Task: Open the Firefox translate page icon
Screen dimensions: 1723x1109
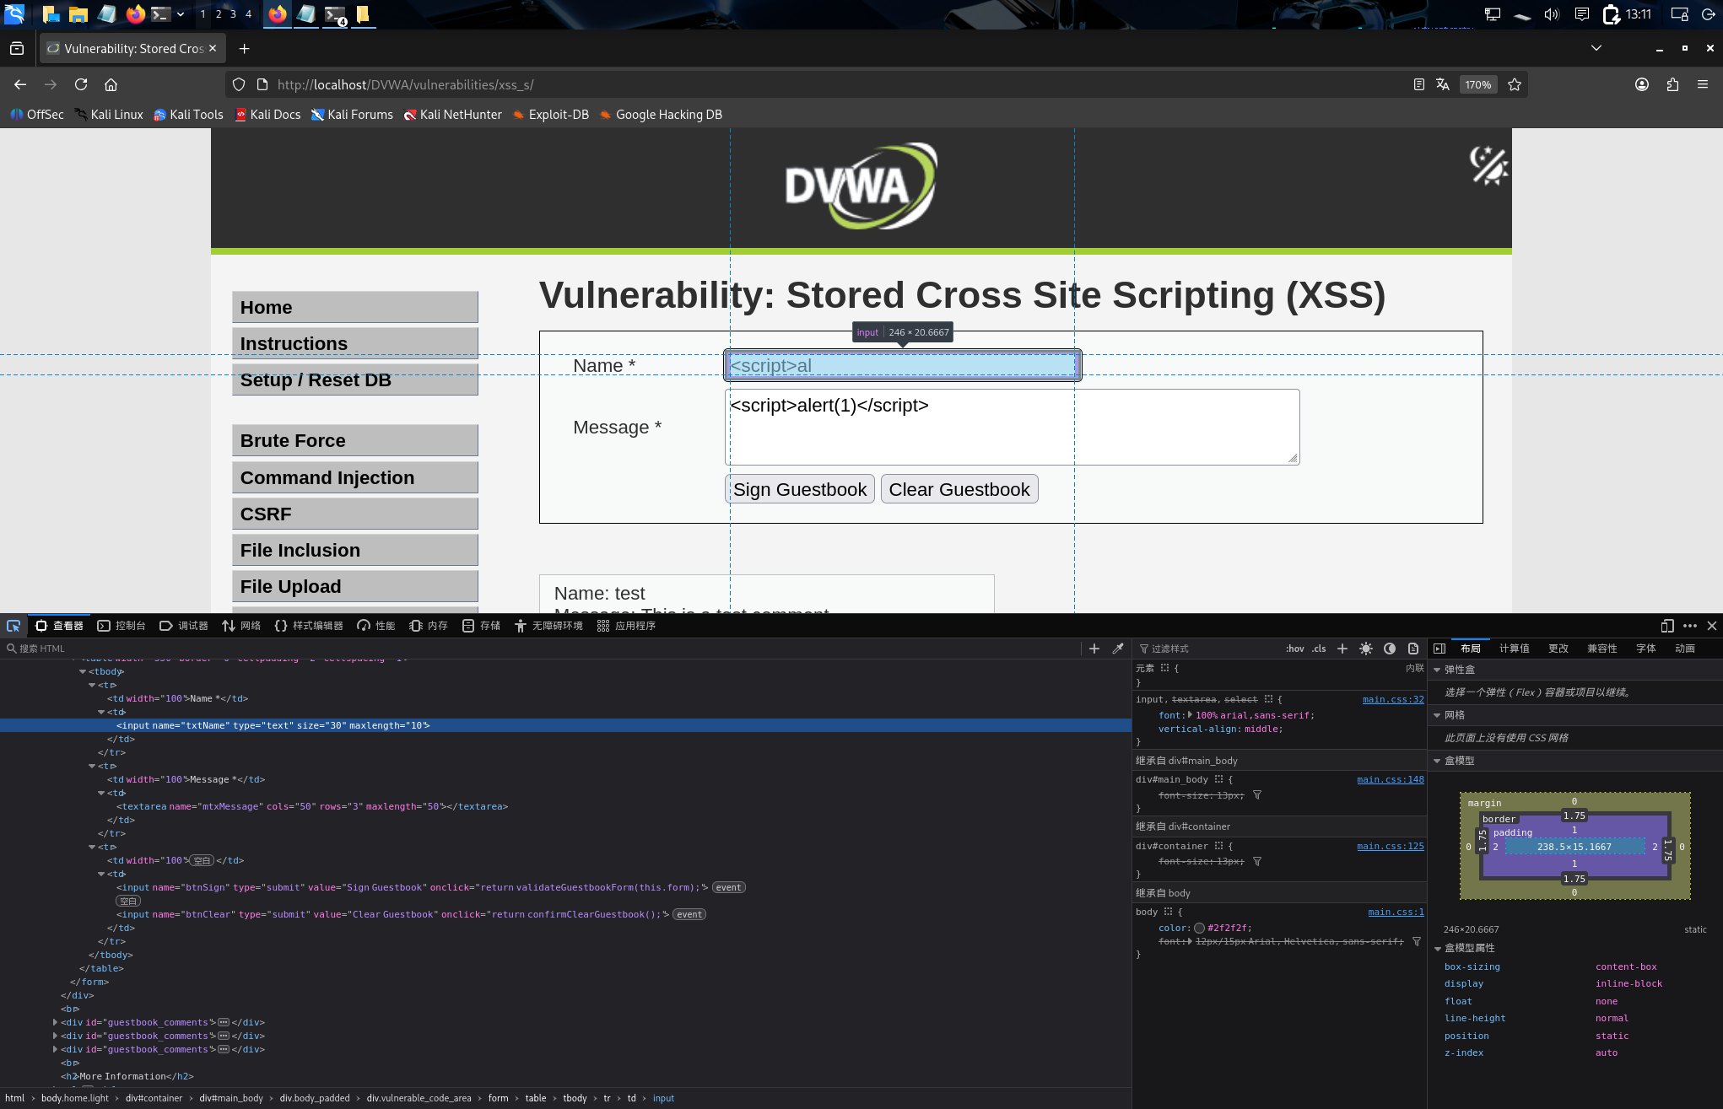Action: tap(1443, 84)
